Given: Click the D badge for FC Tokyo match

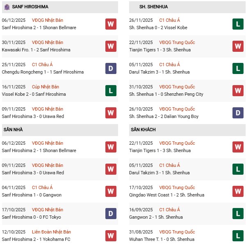Looking at the screenshot, I should tap(111, 213).
